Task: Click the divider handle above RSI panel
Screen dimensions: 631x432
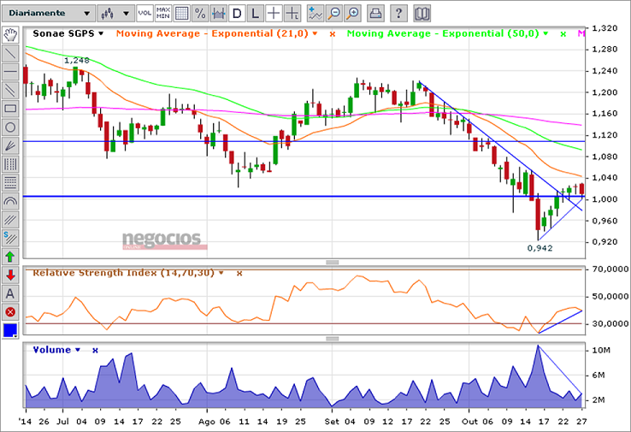Action: click(x=332, y=262)
